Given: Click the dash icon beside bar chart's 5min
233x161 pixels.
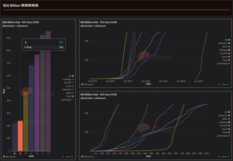Looking at the screenshot, I should tap(63, 156).
